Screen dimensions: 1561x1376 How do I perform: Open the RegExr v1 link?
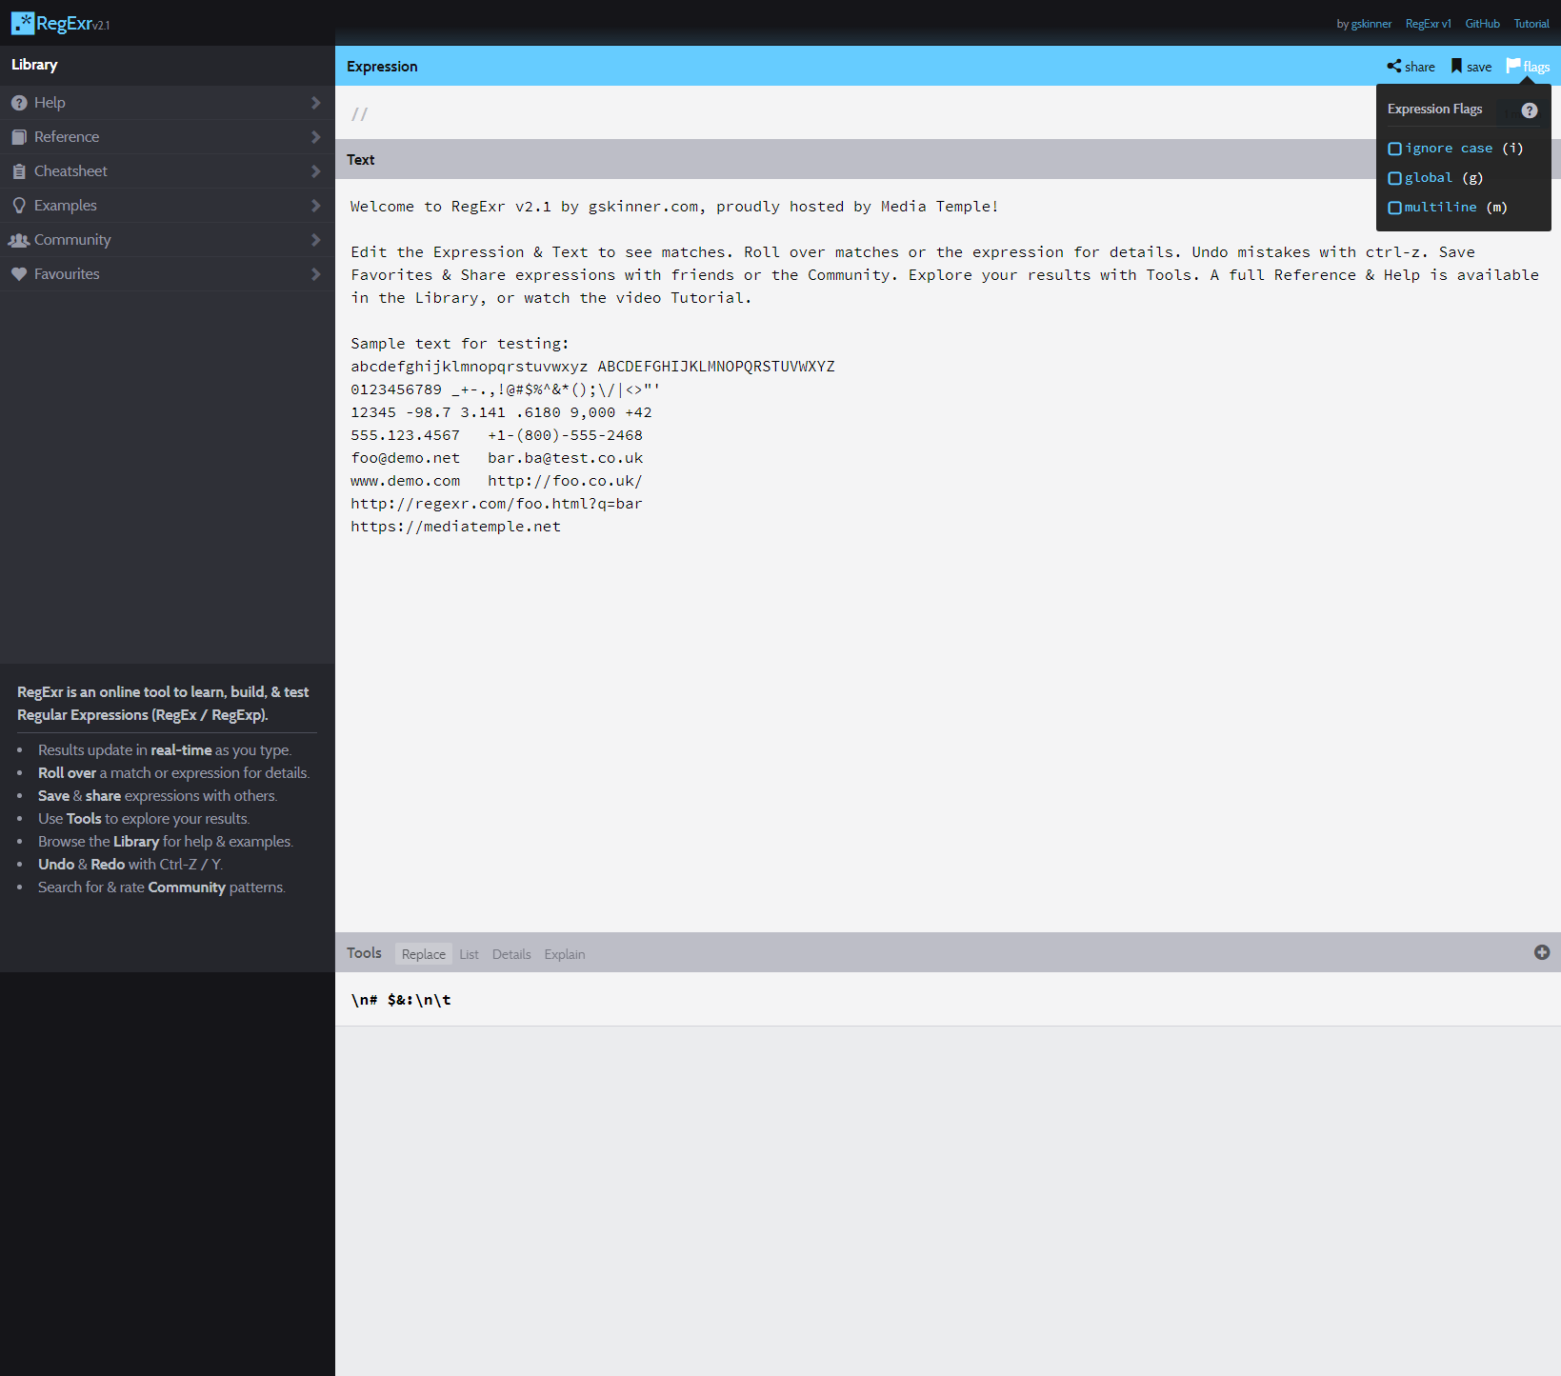click(x=1428, y=24)
